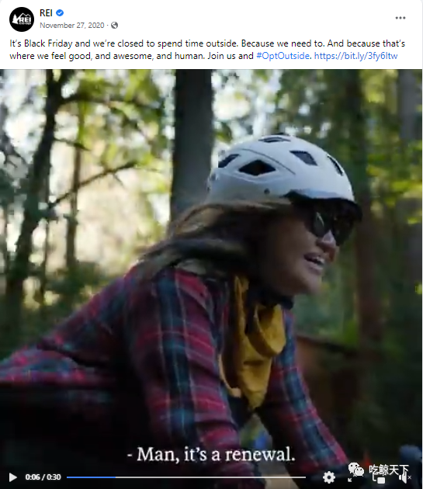Click the played blue portion of the progress bar

[x=91, y=477]
